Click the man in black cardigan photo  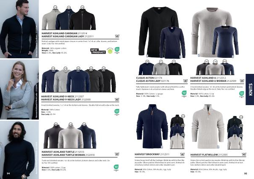pos(19,29)
